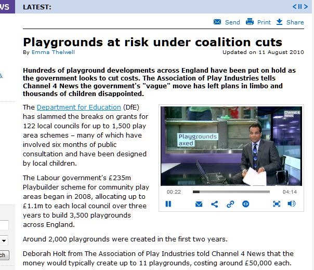The height and width of the screenshot is (270, 314).
Task: Mute the video with speaker icon
Action: 292,204
